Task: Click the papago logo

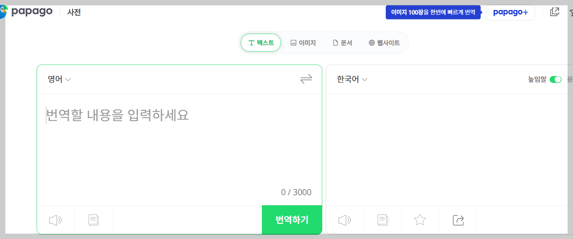Action: (x=32, y=11)
